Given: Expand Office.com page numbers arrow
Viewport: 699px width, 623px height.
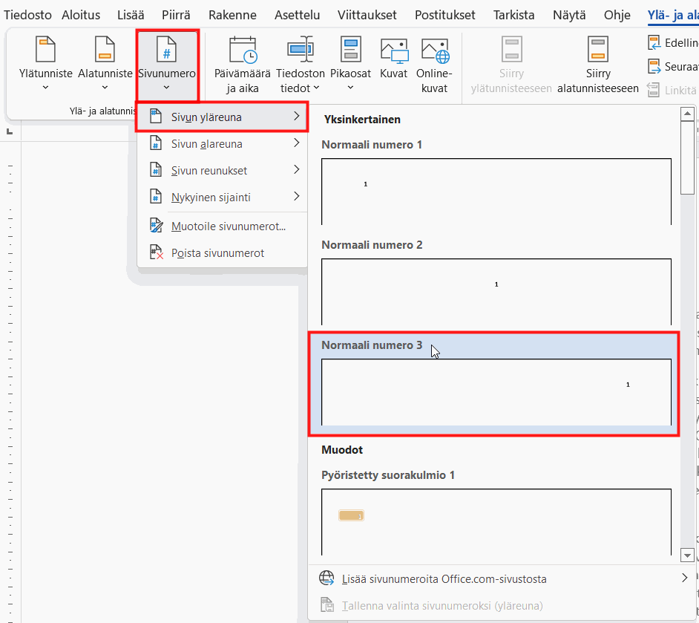Looking at the screenshot, I should (685, 578).
